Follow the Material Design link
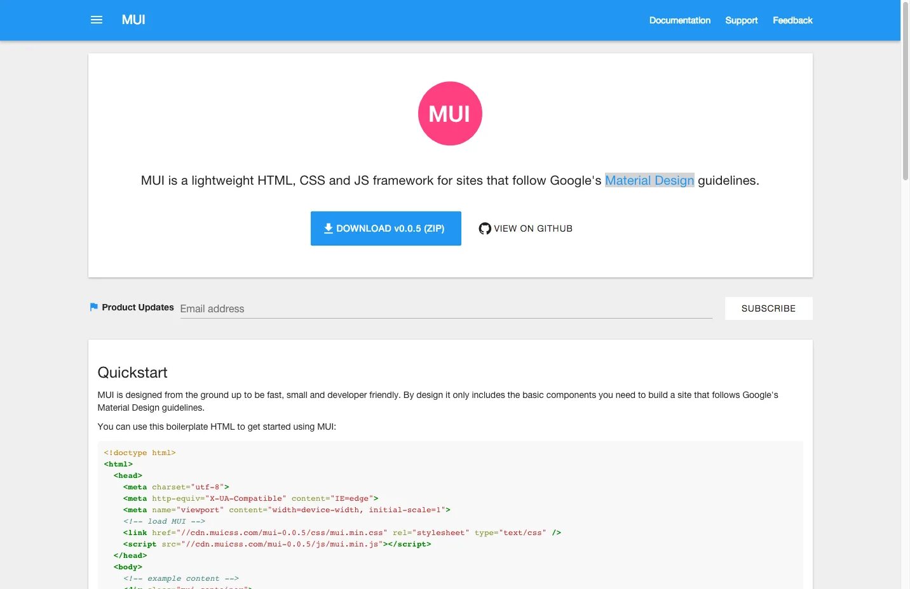This screenshot has width=910, height=589. [649, 180]
